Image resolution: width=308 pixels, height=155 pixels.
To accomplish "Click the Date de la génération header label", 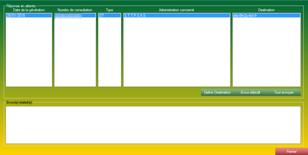I will pos(29,10).
